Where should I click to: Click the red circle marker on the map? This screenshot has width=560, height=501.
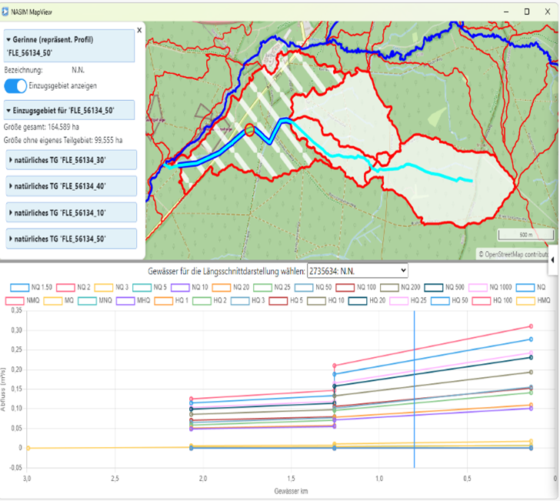point(249,130)
